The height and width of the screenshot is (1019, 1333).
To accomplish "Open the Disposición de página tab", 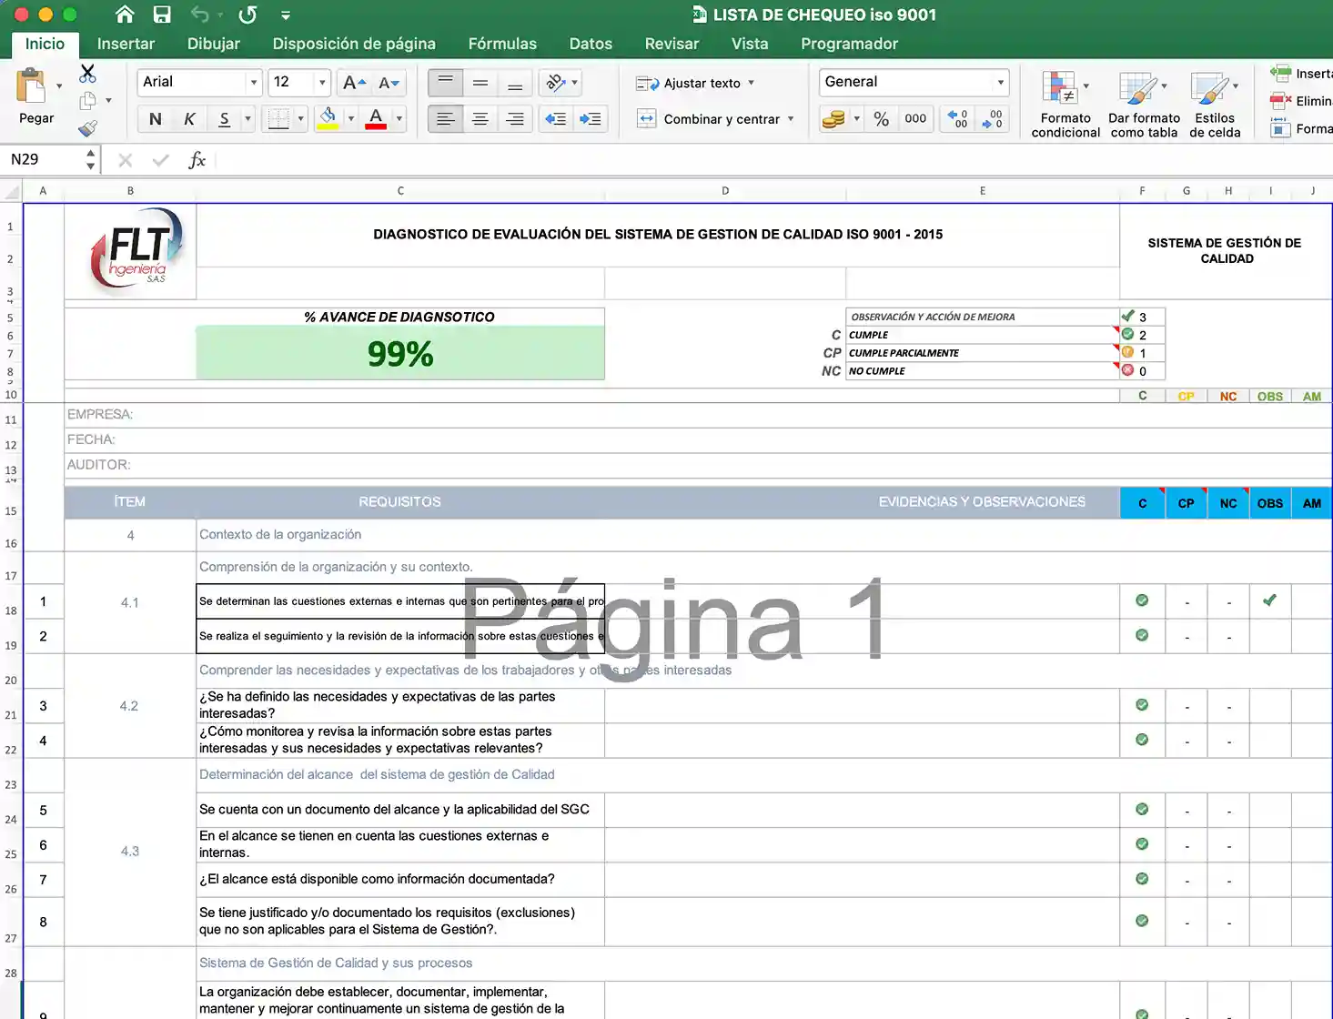I will 354,44.
